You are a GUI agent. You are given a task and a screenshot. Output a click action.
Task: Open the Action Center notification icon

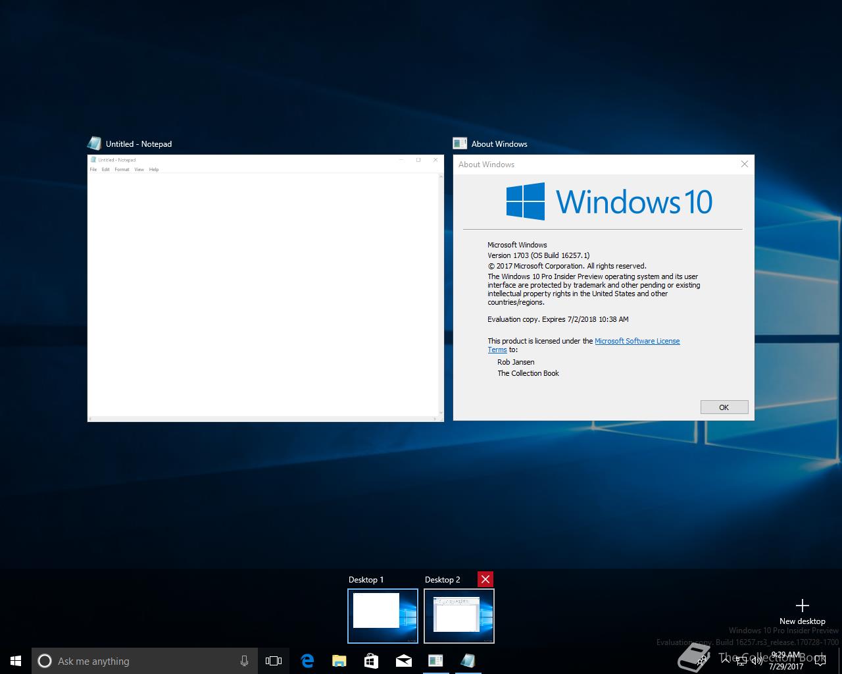pos(820,661)
